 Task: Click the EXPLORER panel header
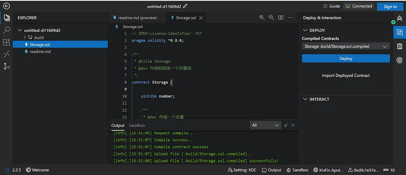(x=27, y=18)
